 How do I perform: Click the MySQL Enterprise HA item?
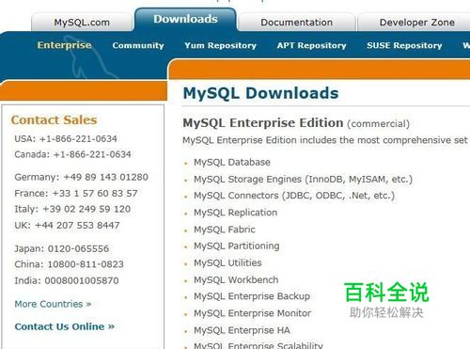(x=242, y=330)
